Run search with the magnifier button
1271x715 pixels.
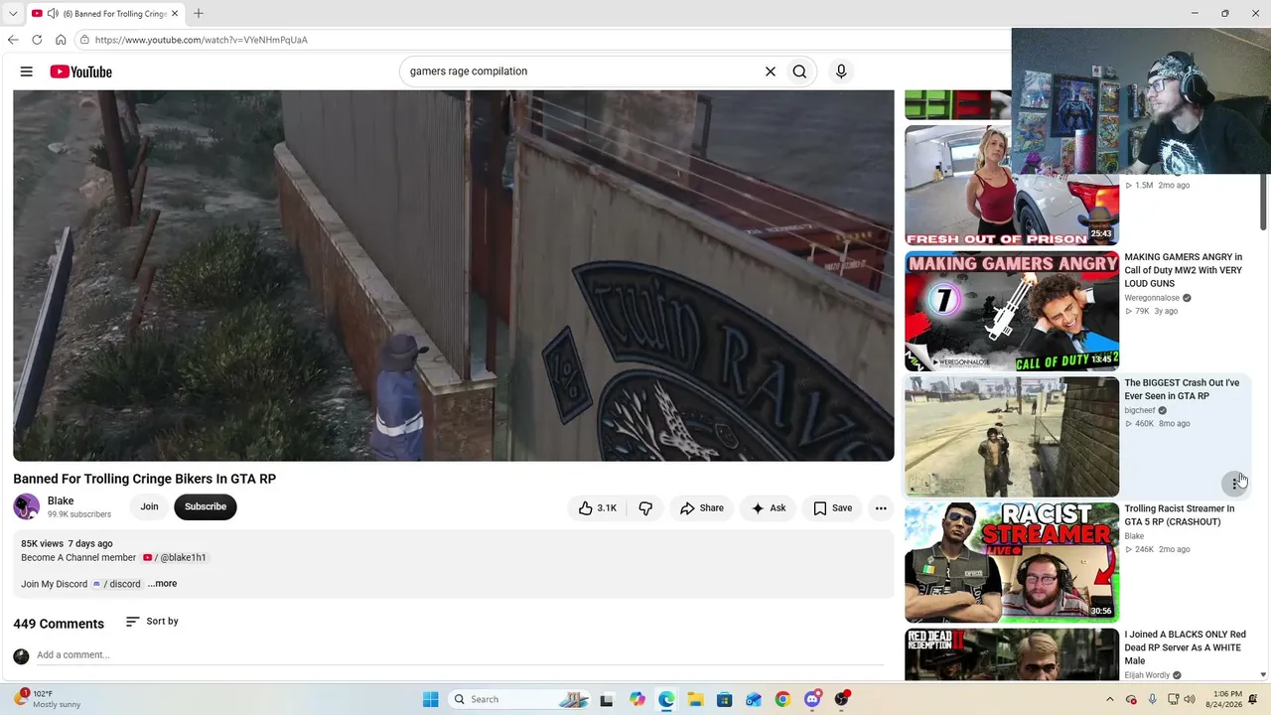[799, 71]
